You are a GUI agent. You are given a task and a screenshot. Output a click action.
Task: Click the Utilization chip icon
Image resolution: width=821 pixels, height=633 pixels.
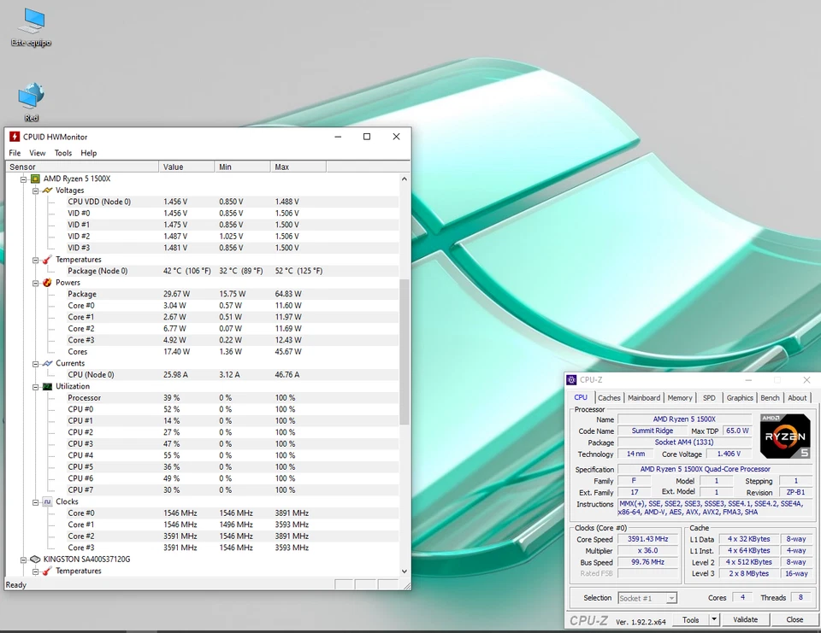click(x=46, y=386)
